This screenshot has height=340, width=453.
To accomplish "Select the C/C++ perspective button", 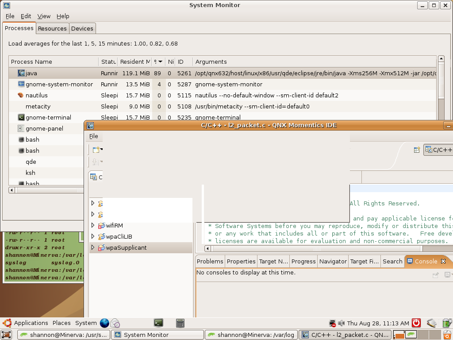I will pyautogui.click(x=439, y=150).
